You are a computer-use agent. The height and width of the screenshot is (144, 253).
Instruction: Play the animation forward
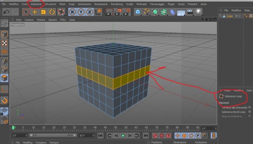point(123,135)
